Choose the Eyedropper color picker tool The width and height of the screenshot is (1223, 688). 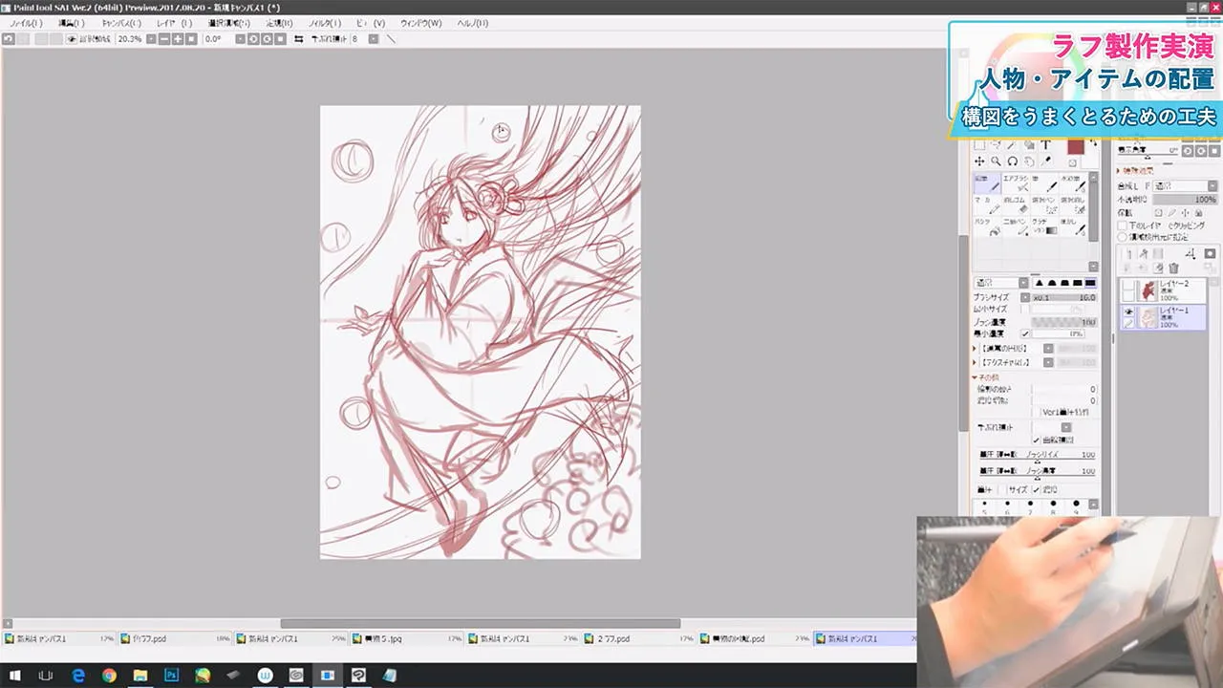tap(1046, 161)
